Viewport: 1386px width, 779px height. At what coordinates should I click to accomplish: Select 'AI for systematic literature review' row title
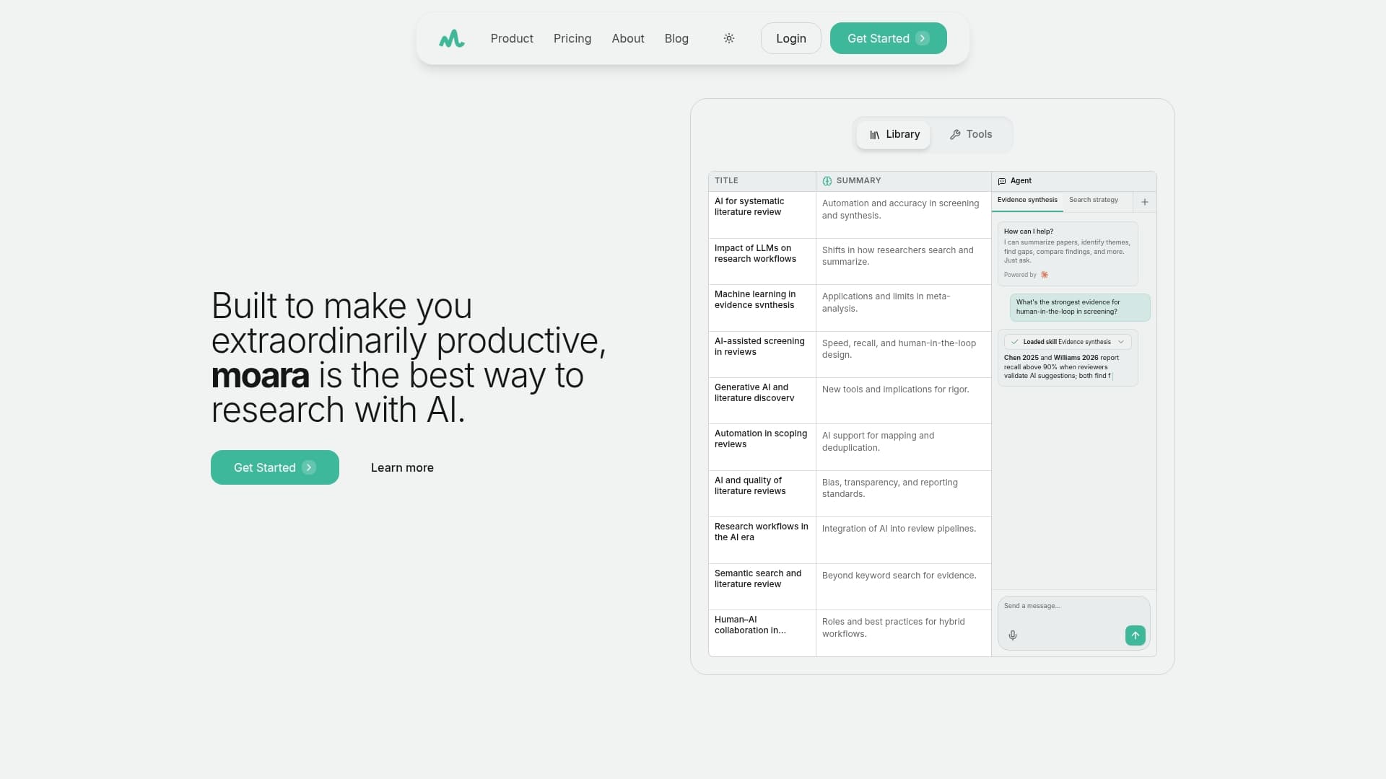[749, 207]
